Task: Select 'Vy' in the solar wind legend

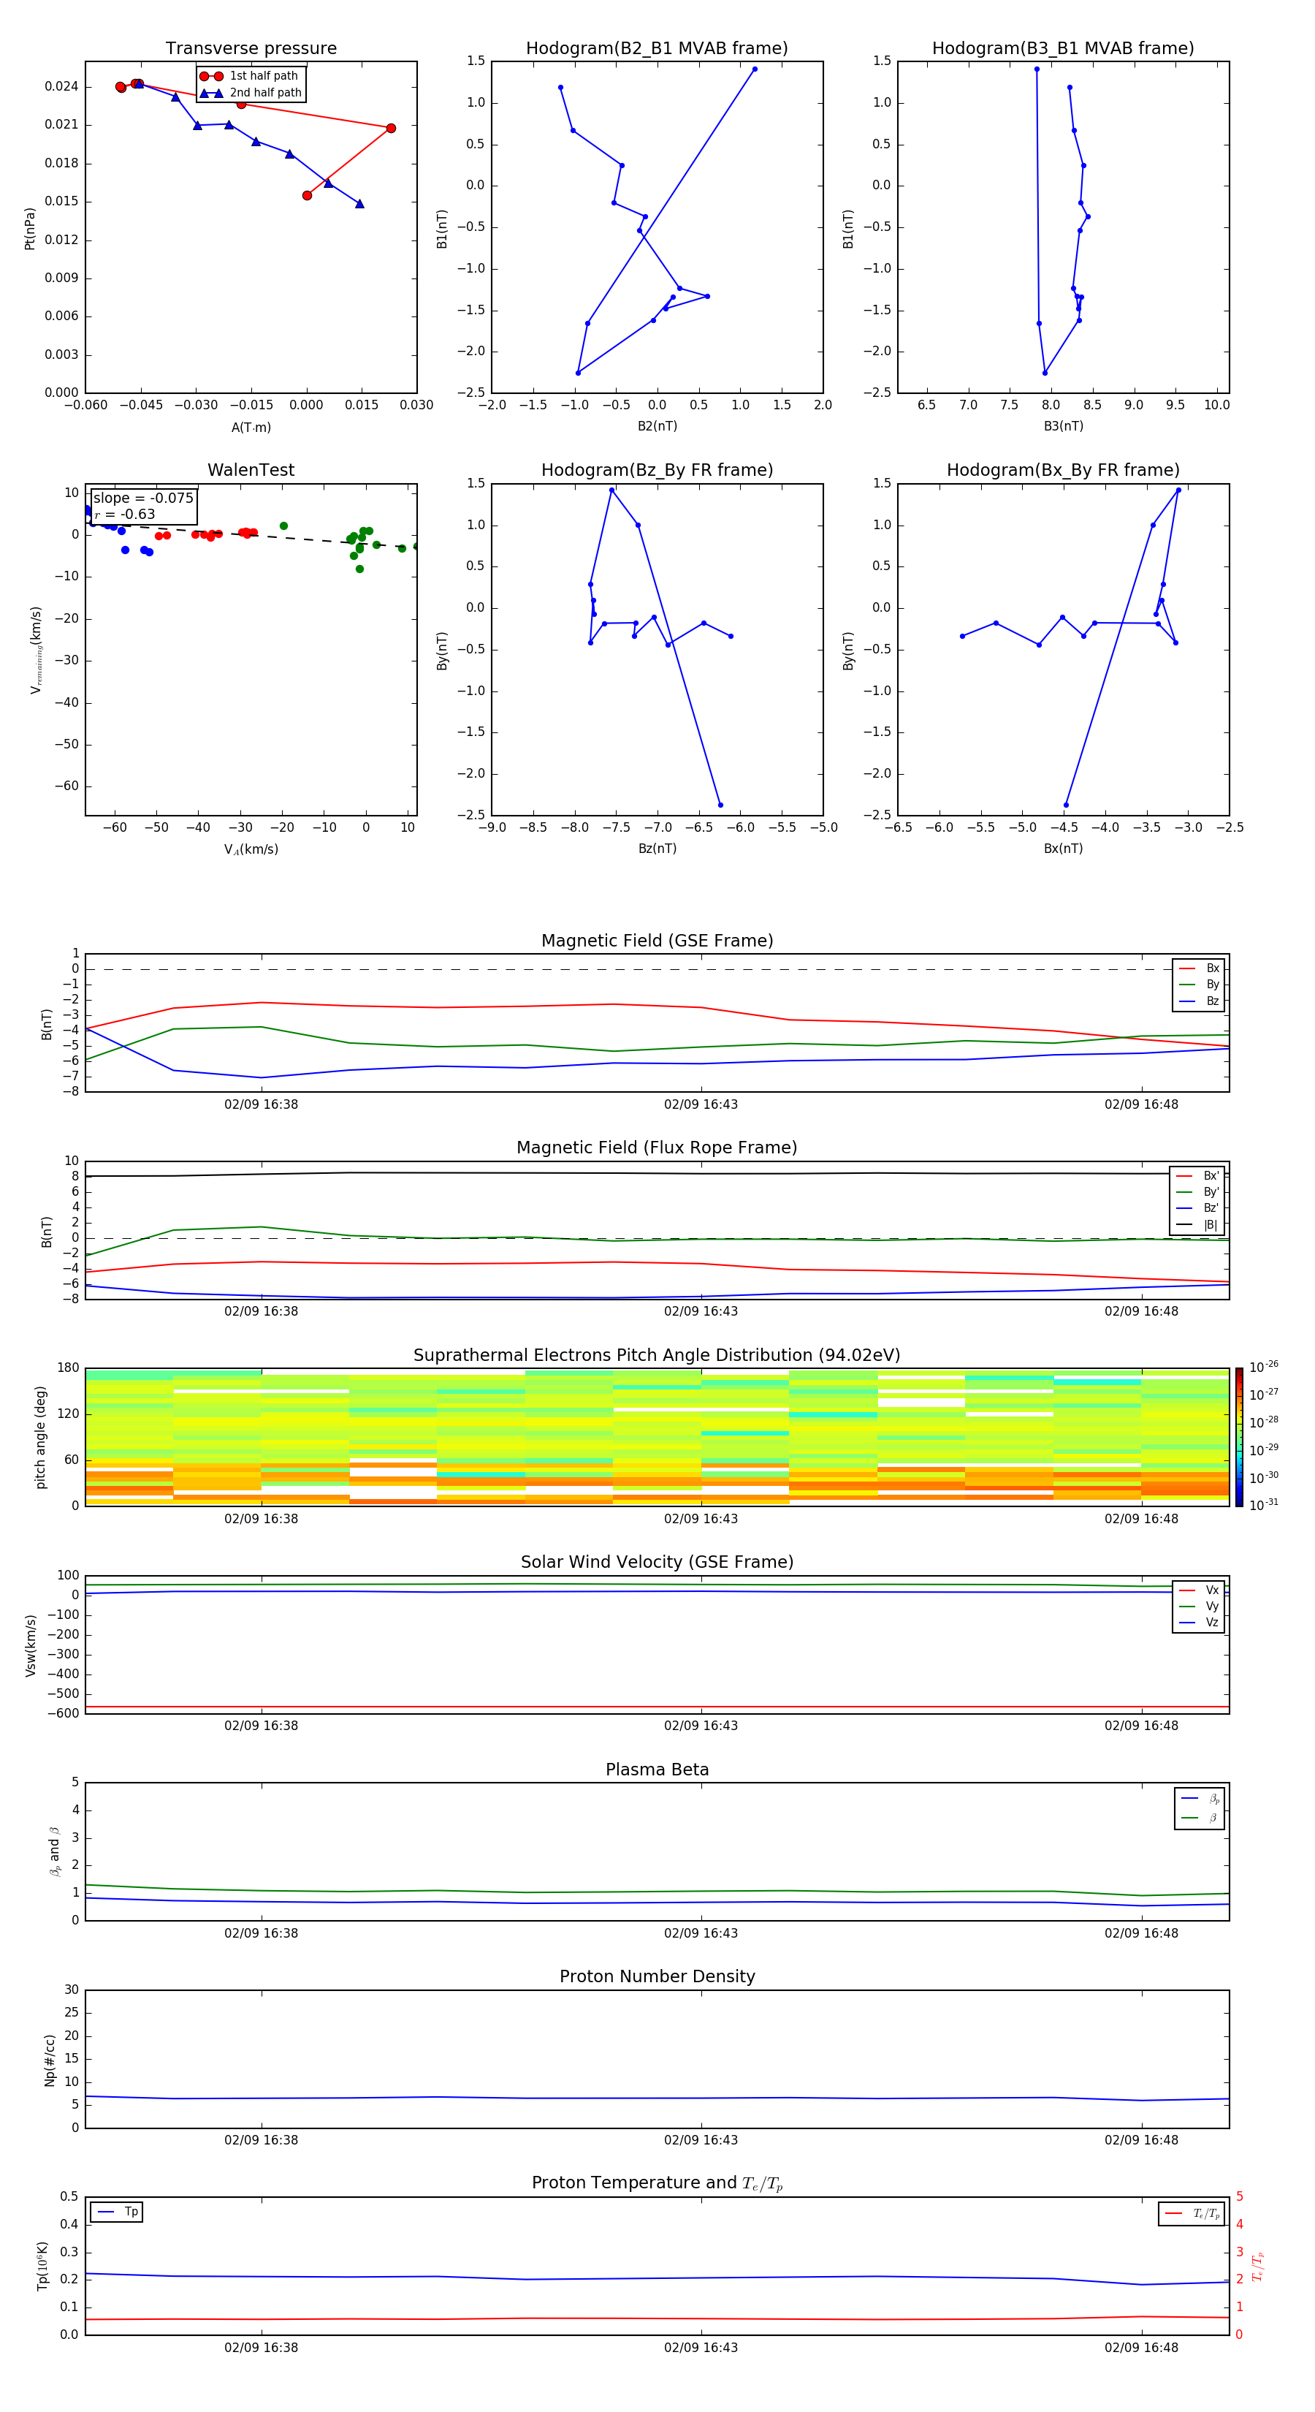Action: click(1199, 1606)
